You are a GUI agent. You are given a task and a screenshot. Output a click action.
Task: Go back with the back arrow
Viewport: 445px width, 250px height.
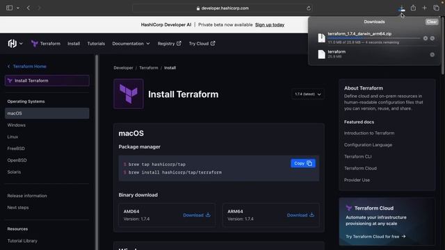(29, 8)
